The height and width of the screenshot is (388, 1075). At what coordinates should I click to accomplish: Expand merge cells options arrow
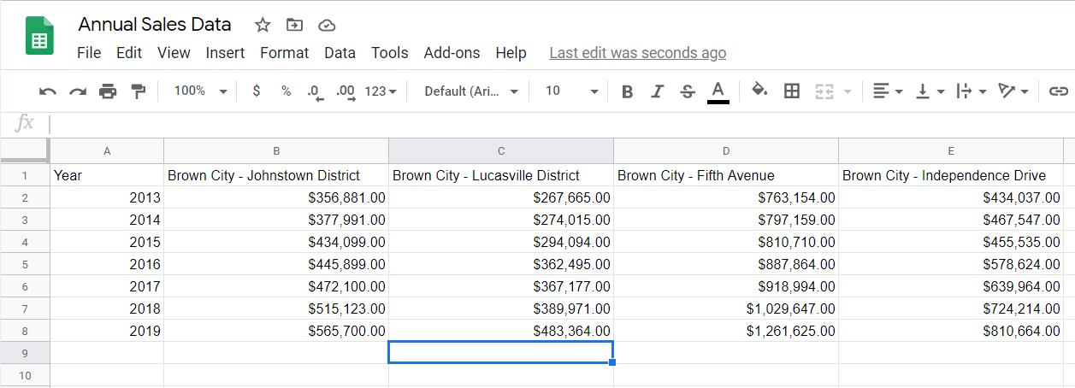pos(848,91)
